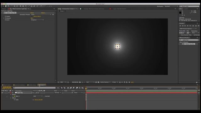Toggle Amount property stopwatch

pyautogui.click(x=5, y=18)
